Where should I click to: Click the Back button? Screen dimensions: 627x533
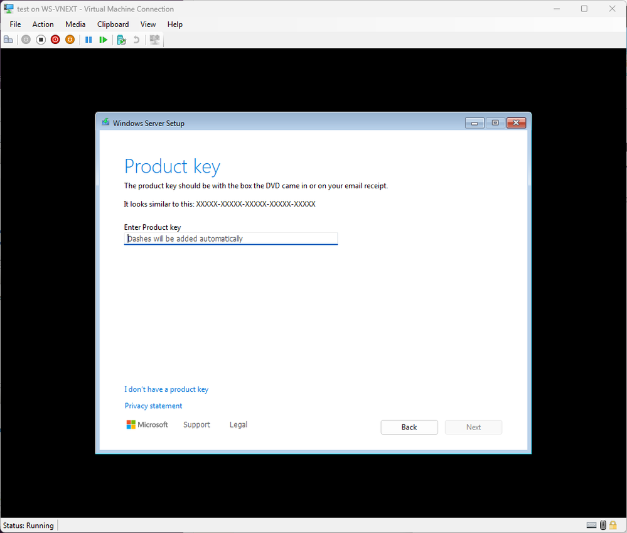(x=409, y=427)
